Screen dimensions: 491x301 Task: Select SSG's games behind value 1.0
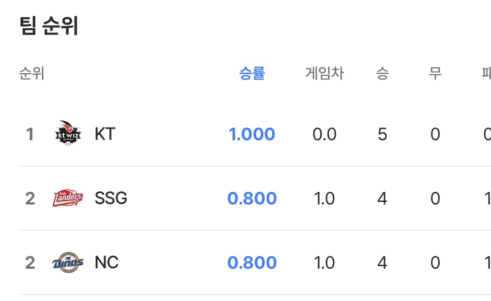325,198
